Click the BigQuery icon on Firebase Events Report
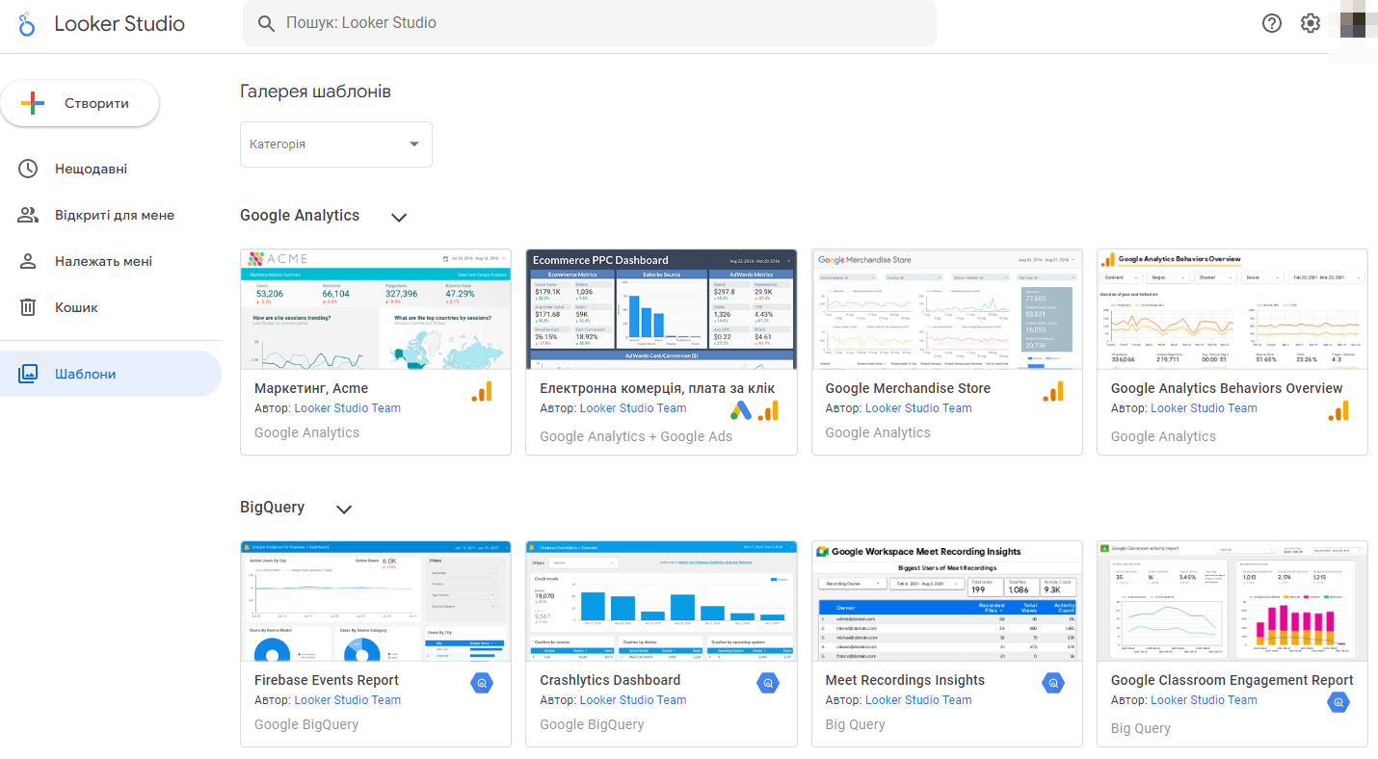1378x759 pixels. (x=482, y=683)
